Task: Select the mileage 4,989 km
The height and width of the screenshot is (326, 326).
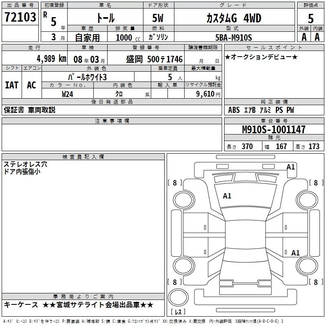Action: tap(51, 59)
